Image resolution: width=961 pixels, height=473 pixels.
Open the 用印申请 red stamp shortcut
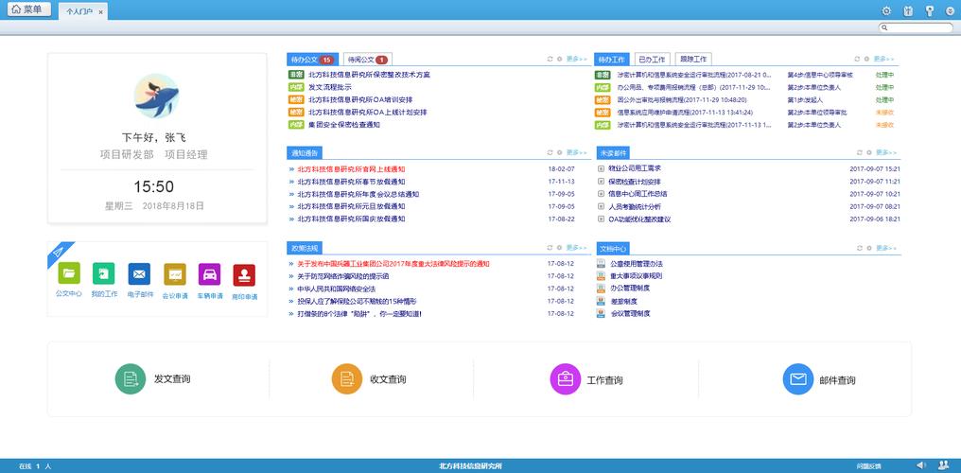(x=244, y=275)
